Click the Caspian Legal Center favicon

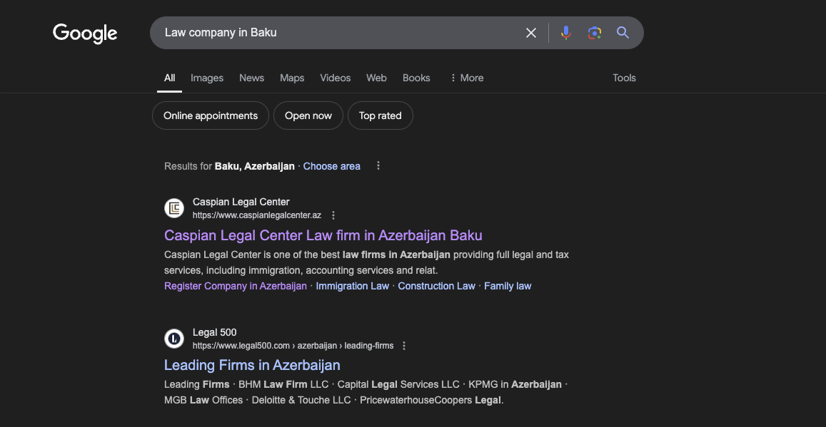pos(174,208)
